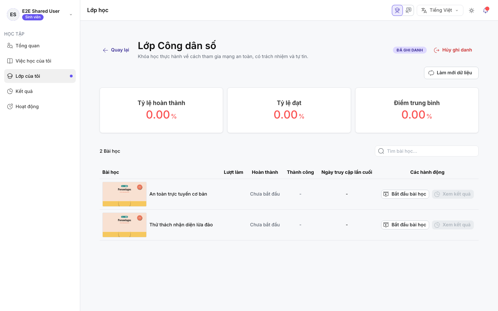Click the Tìm bài học search field
498x311 pixels.
[427, 151]
